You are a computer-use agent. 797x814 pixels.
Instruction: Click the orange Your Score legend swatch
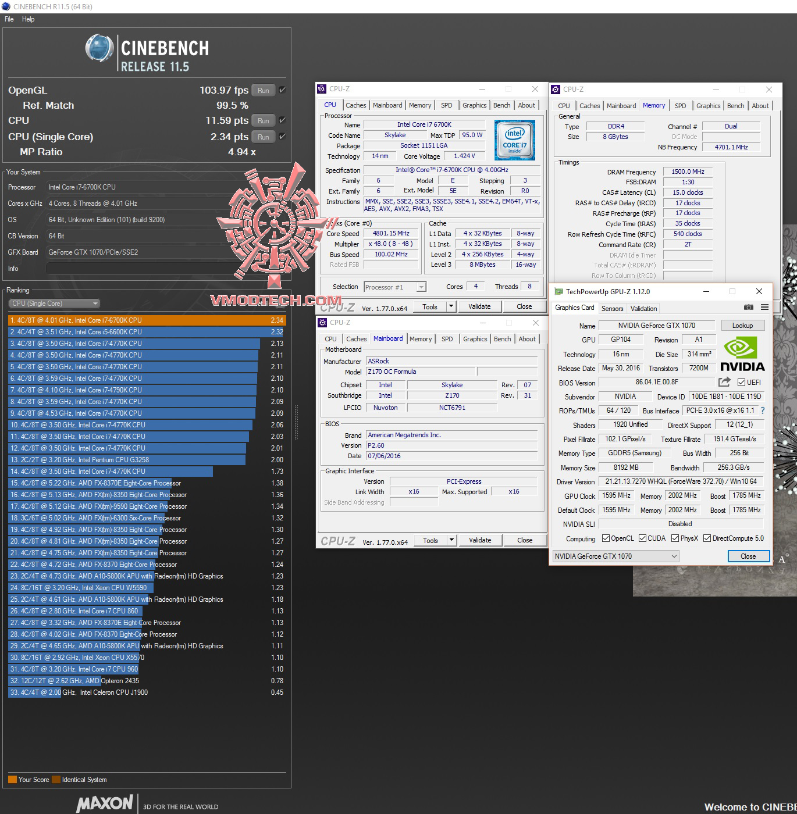(x=12, y=780)
